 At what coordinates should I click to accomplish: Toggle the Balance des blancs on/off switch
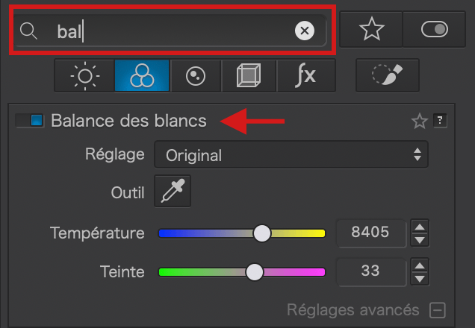point(30,121)
